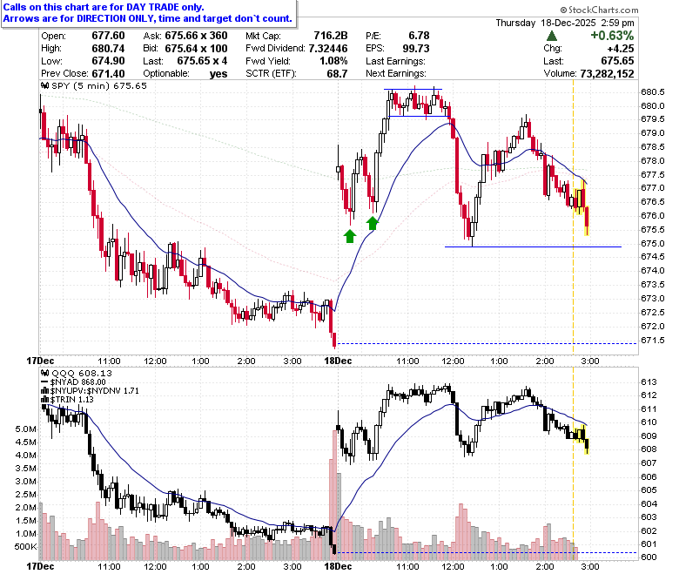Click the $NYAD line legend icon
Image resolution: width=679 pixels, height=574 pixels.
pyautogui.click(x=44, y=382)
